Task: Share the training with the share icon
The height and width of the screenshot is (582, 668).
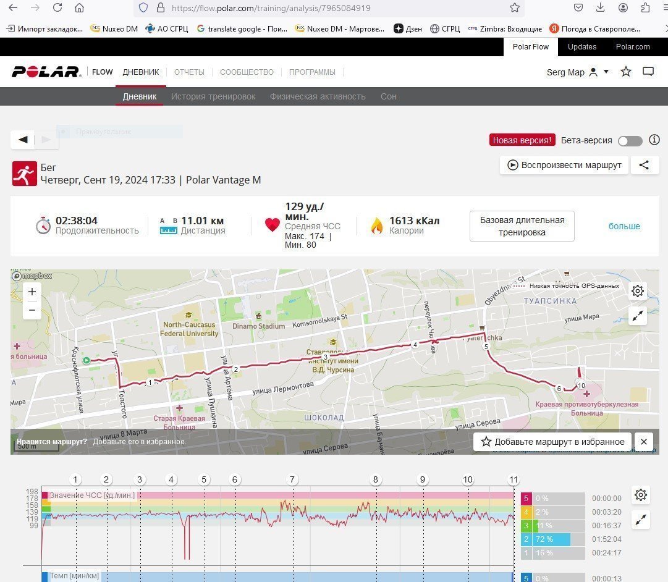Action: click(x=644, y=165)
